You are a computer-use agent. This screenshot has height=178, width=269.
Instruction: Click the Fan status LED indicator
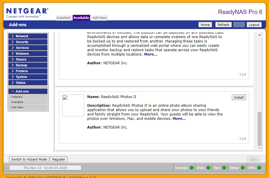click(x=224, y=168)
